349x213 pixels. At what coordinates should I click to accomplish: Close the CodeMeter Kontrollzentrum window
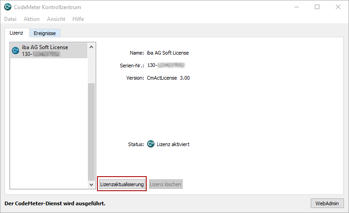338,7
